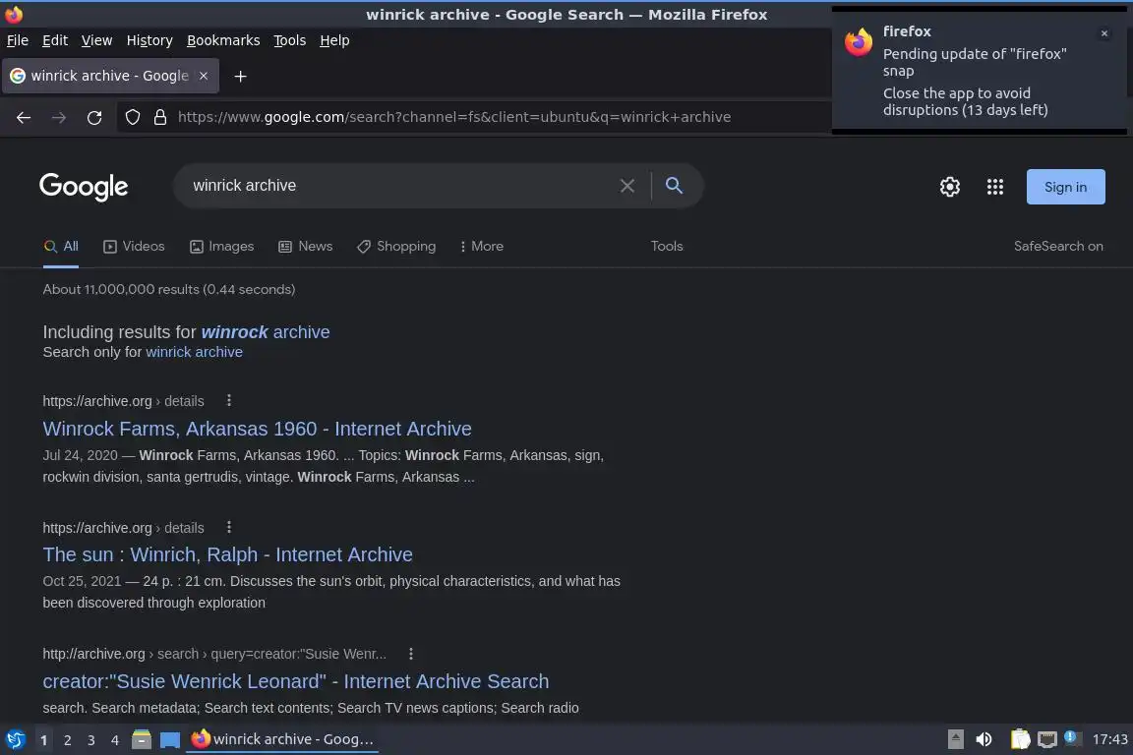Image resolution: width=1133 pixels, height=755 pixels.
Task: Open winrock archive suggested search link
Action: click(x=266, y=332)
